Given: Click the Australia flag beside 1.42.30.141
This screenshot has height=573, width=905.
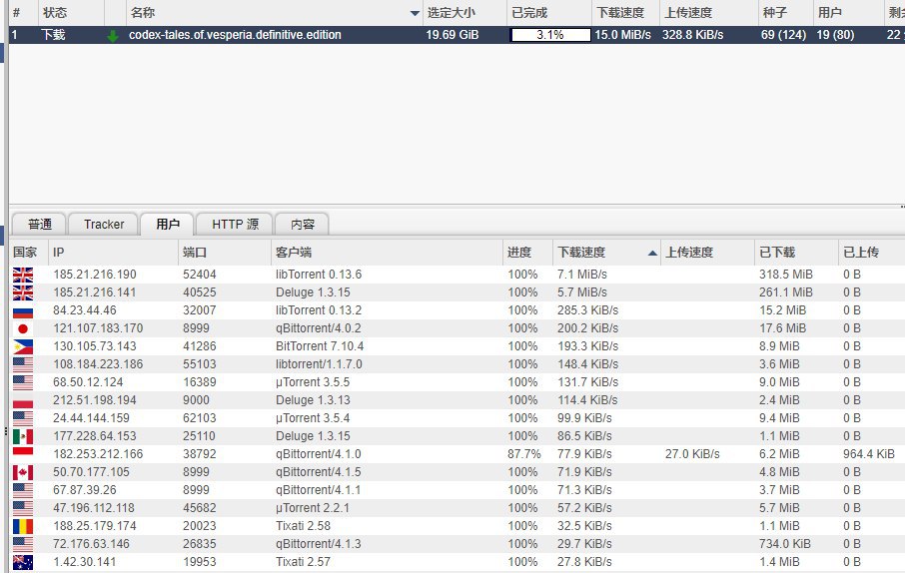Looking at the screenshot, I should [22, 562].
